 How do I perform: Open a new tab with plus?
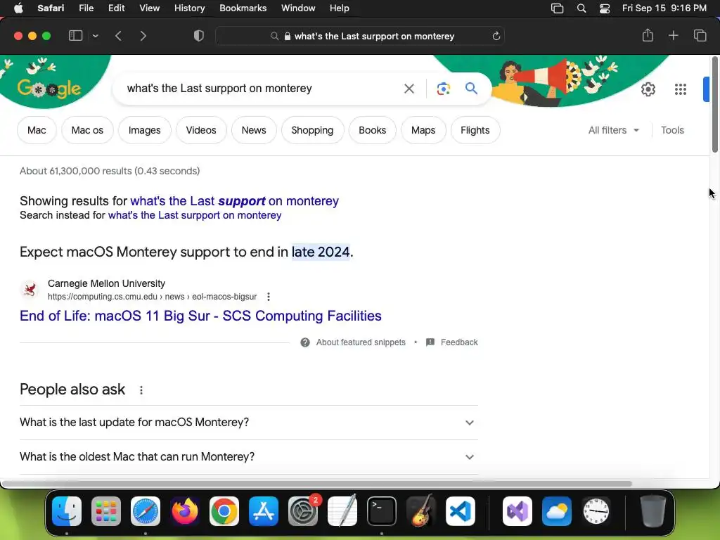(x=673, y=35)
